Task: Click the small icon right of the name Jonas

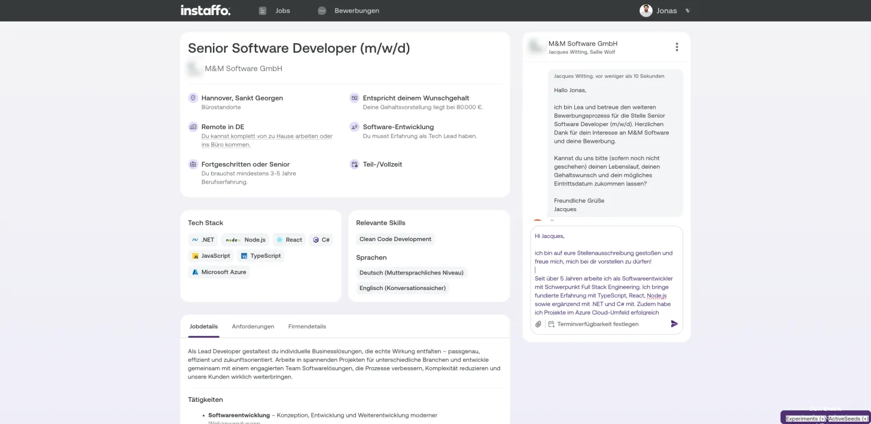Action: pyautogui.click(x=687, y=11)
